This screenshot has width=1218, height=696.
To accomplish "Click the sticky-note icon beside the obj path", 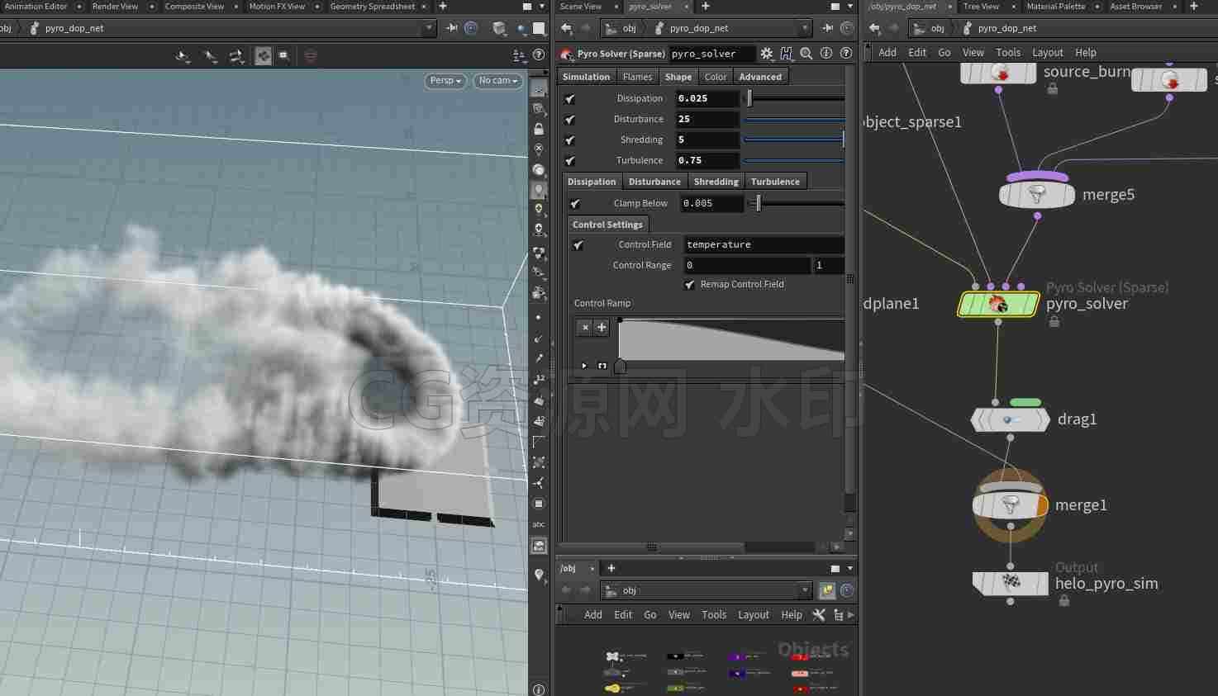I will [827, 590].
